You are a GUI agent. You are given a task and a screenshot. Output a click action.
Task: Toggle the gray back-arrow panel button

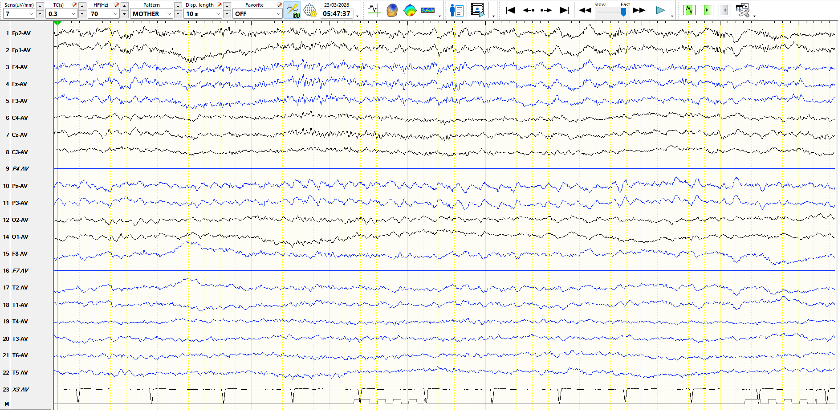coord(724,10)
